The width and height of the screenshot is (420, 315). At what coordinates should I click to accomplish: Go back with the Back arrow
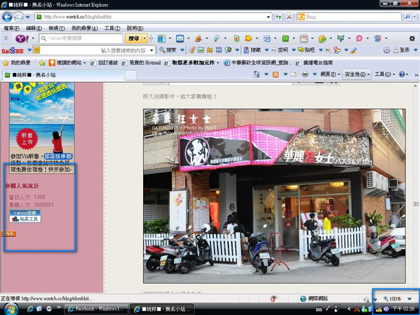(7, 17)
